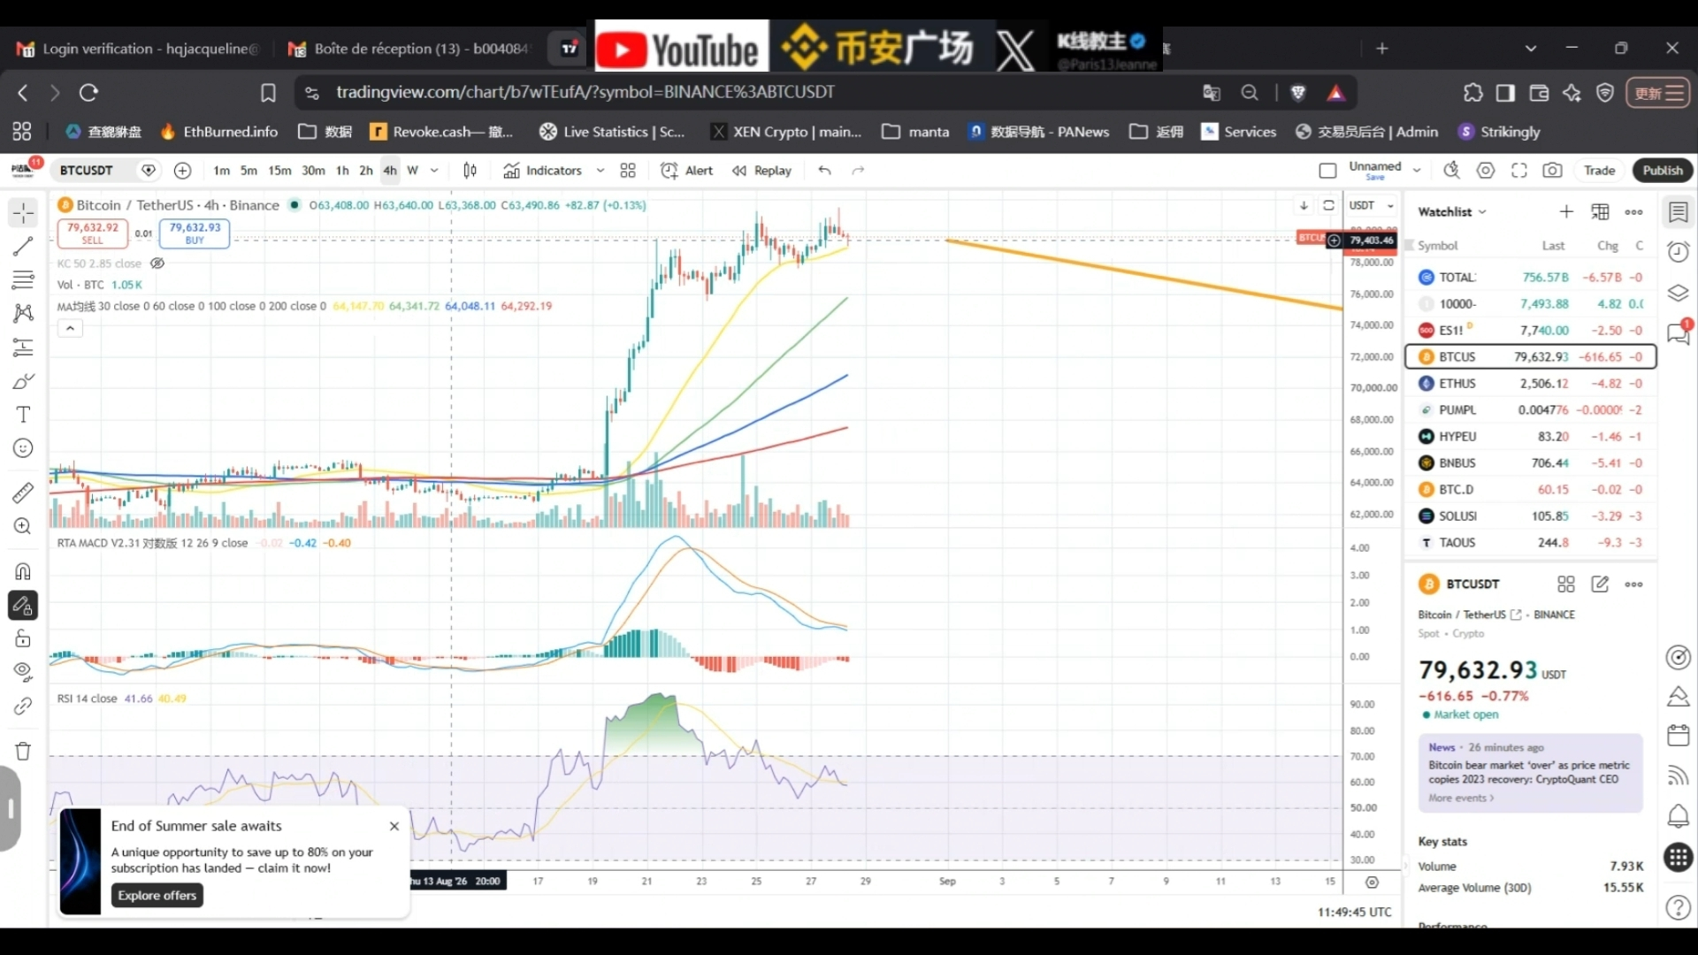Open the indicator templates grid
The width and height of the screenshot is (1698, 955).
(628, 171)
